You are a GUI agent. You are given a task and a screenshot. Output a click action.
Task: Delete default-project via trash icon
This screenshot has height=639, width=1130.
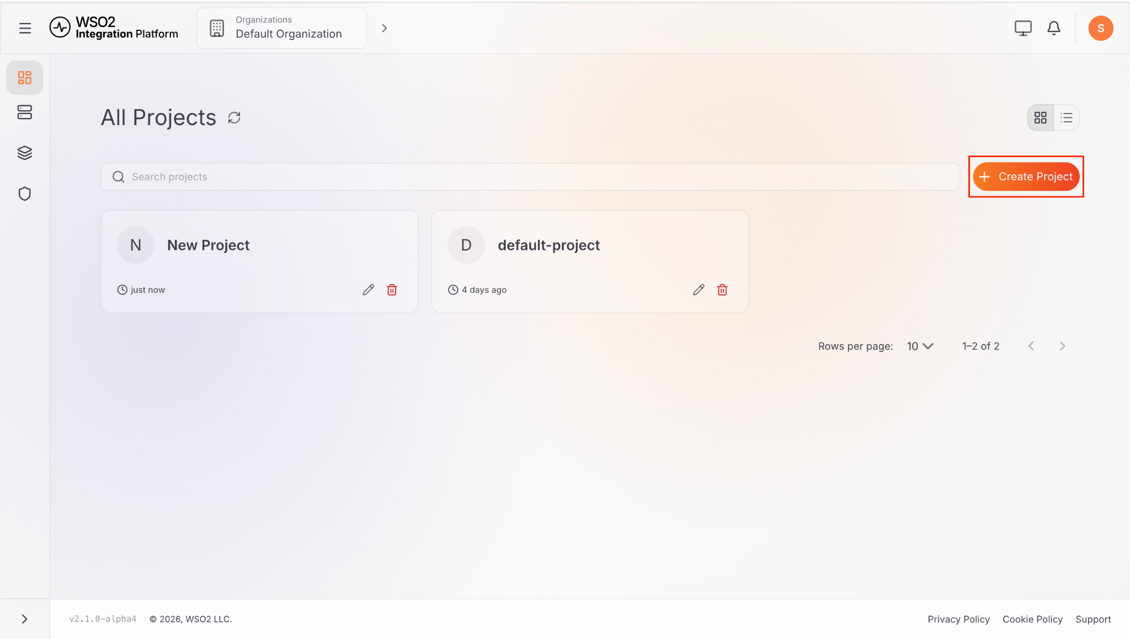pyautogui.click(x=722, y=290)
